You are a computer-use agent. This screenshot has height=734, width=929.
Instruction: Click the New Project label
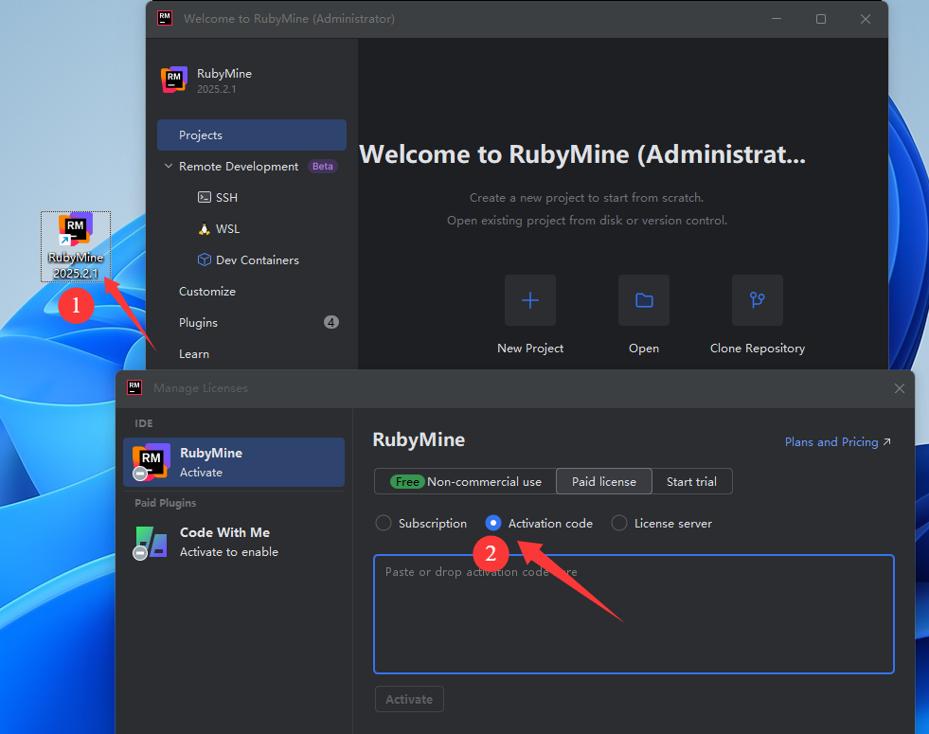point(530,349)
